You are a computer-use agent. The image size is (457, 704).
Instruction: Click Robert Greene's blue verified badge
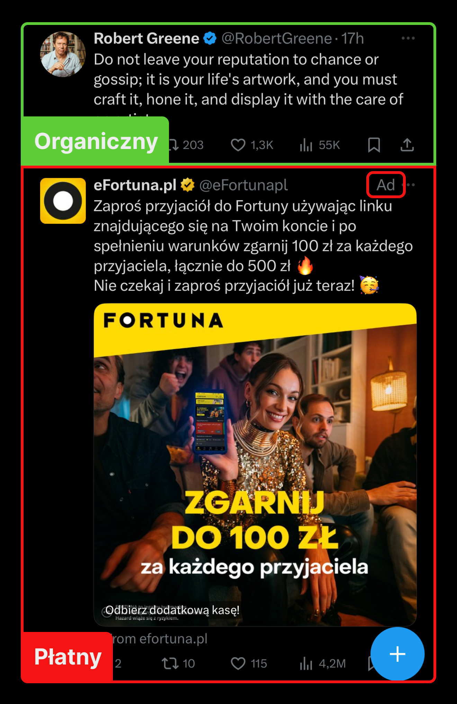(210, 38)
